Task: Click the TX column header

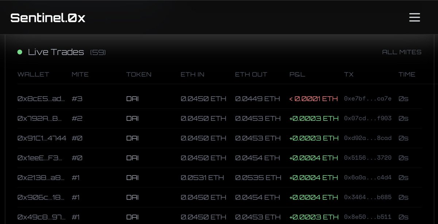Action: (x=349, y=74)
